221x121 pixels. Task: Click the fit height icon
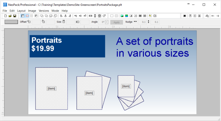[95, 16]
